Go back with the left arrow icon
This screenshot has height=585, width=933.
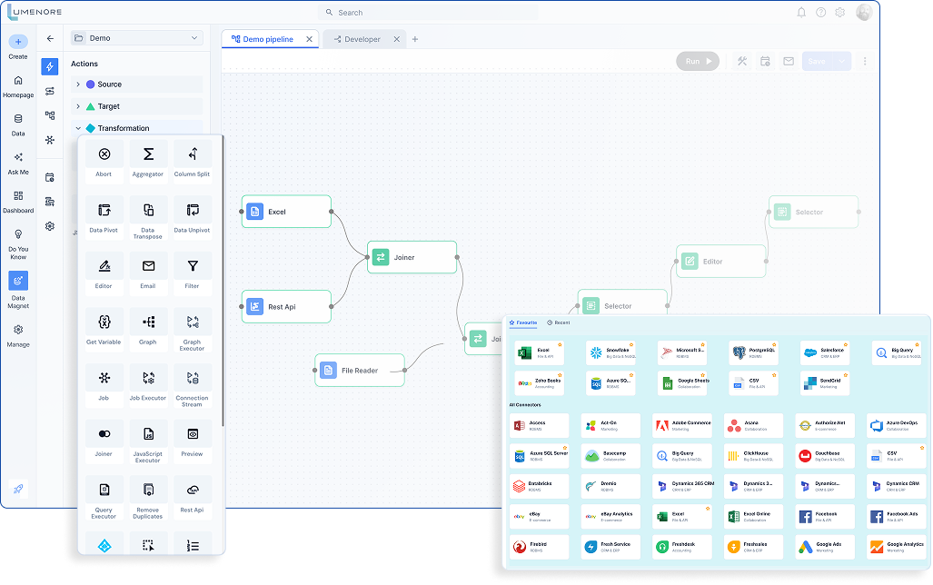50,38
